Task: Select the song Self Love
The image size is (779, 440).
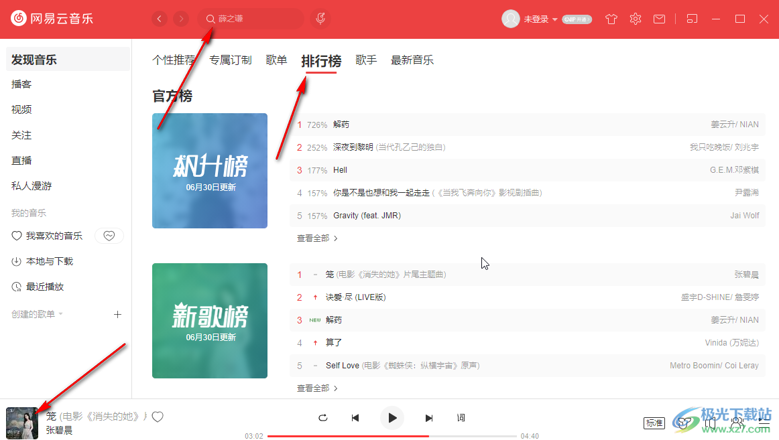Action: point(343,366)
